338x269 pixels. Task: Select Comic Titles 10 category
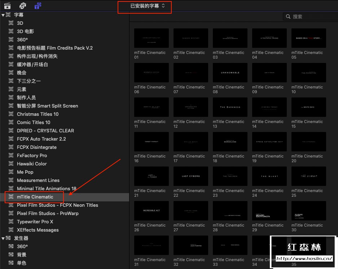coord(34,123)
